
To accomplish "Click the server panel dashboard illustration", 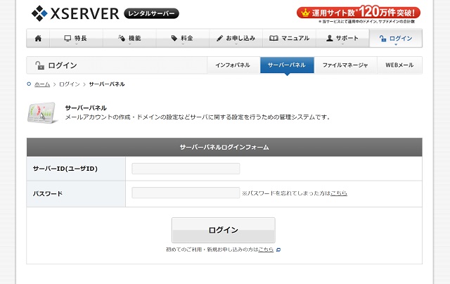I will pos(42,112).
